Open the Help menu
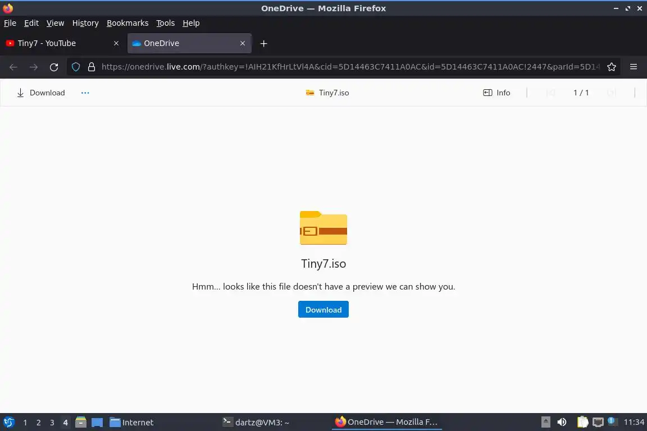 click(x=191, y=23)
